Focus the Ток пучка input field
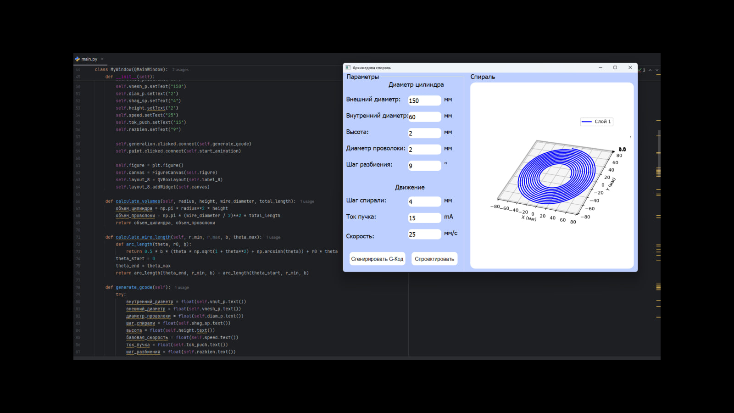The image size is (734, 413). click(x=424, y=218)
